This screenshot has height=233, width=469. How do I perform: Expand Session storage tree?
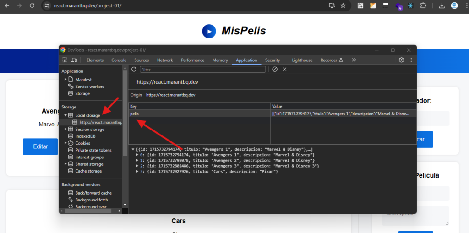coord(65,129)
